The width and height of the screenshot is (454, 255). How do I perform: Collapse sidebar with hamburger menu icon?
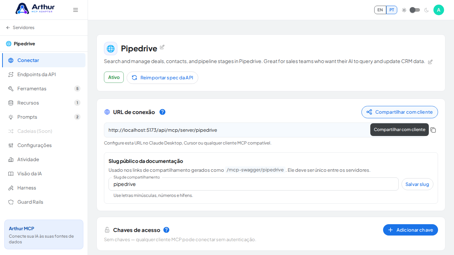point(76,10)
